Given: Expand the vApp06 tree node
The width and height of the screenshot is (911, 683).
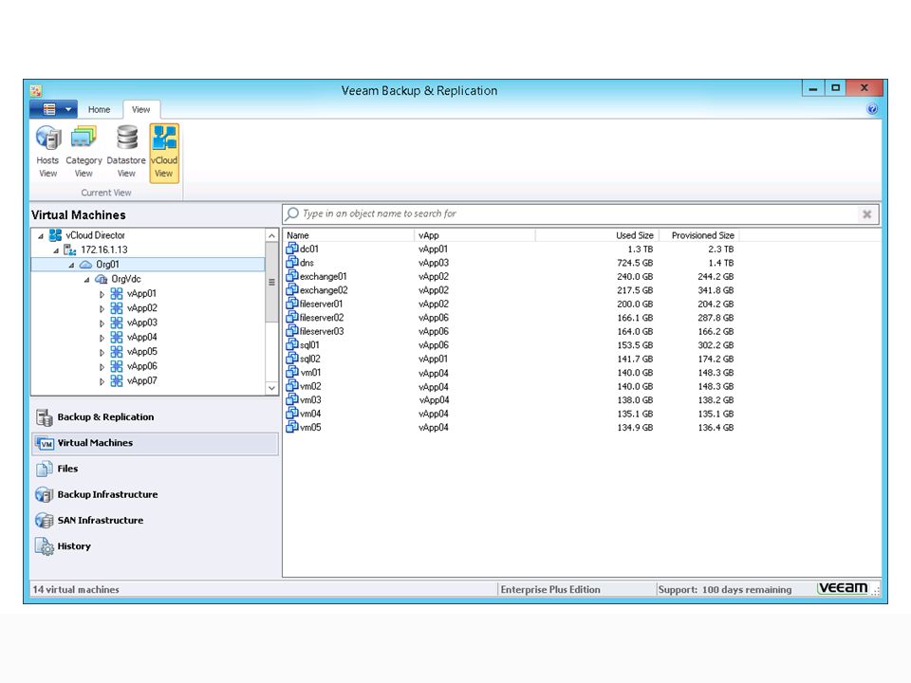Looking at the screenshot, I should coord(102,366).
